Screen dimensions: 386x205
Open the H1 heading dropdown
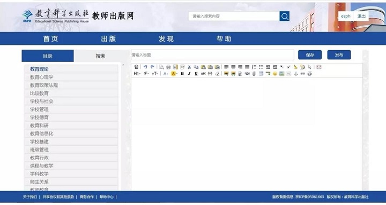137,74
